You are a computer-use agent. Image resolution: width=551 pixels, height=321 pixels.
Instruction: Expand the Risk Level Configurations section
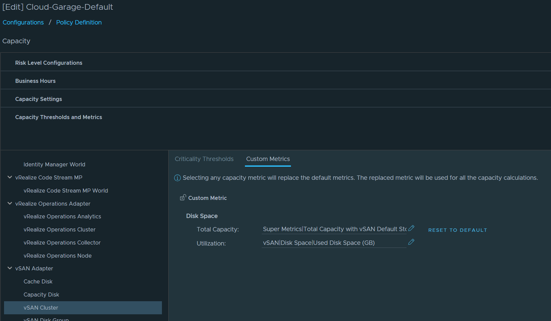click(x=49, y=63)
